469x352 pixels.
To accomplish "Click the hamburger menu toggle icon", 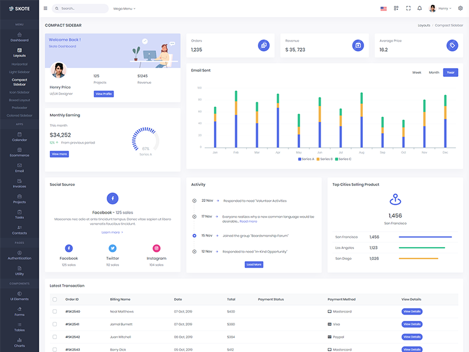I will (x=45, y=8).
